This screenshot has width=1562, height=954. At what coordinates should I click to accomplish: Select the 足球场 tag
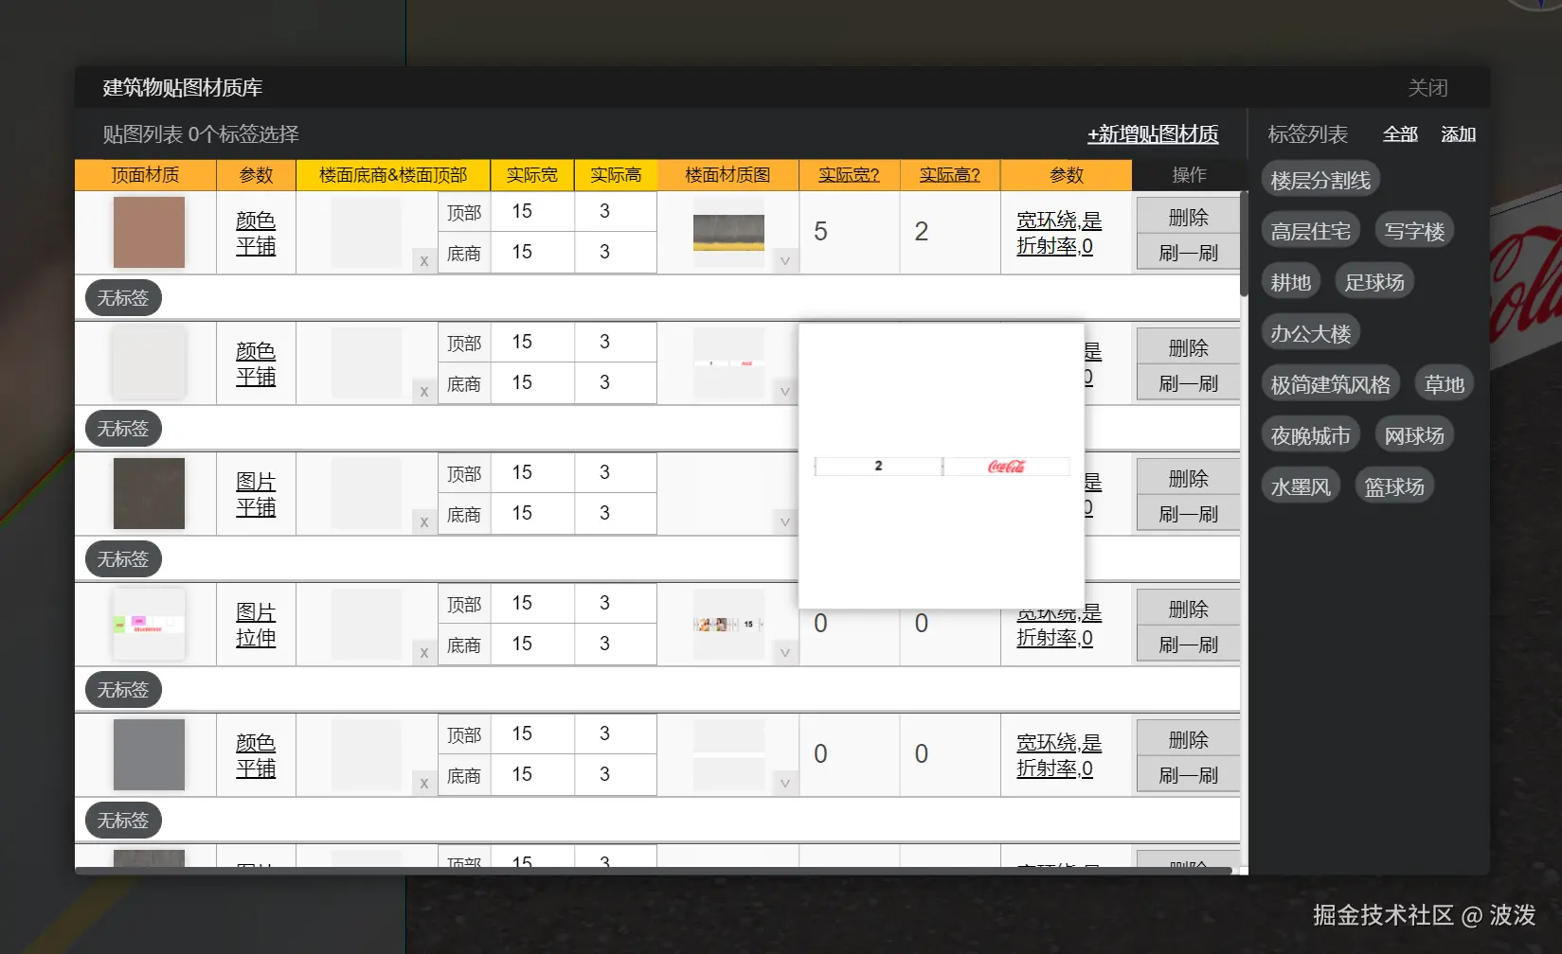(1374, 282)
